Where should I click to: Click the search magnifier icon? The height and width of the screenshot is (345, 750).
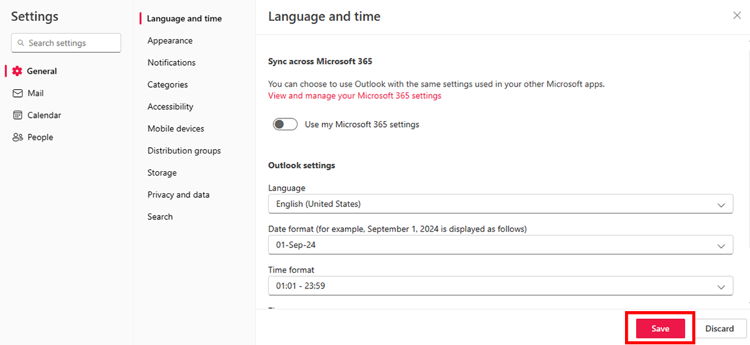21,43
